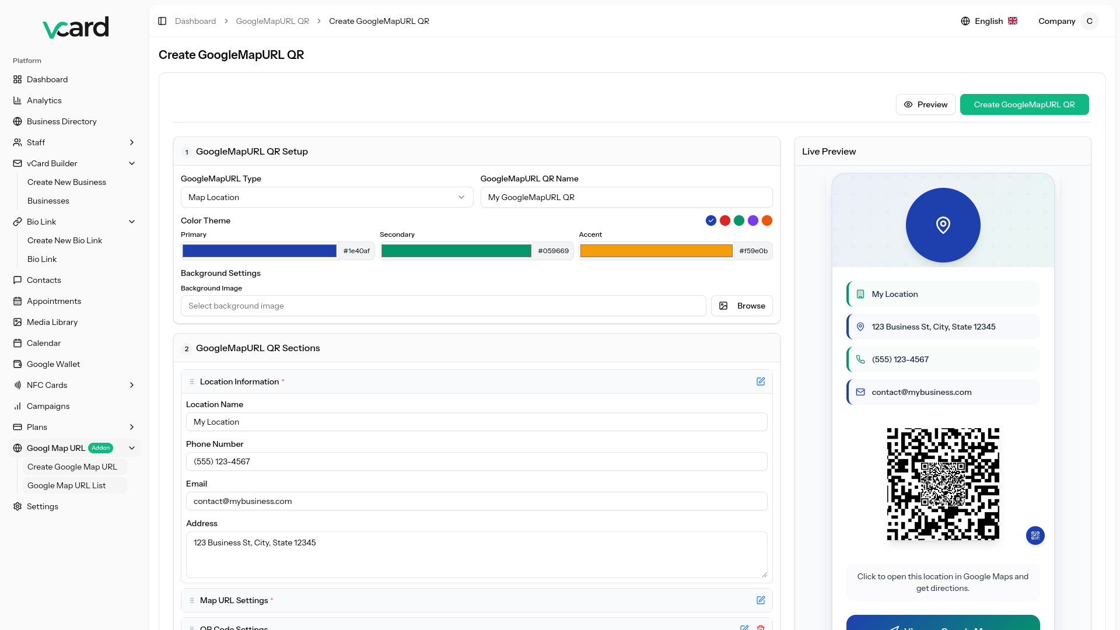Go to Analytics in sidebar
Viewport: 1120px width, 630px height.
coord(44,100)
